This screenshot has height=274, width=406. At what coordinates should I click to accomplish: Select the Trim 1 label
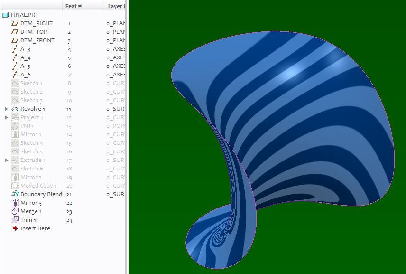[28, 220]
